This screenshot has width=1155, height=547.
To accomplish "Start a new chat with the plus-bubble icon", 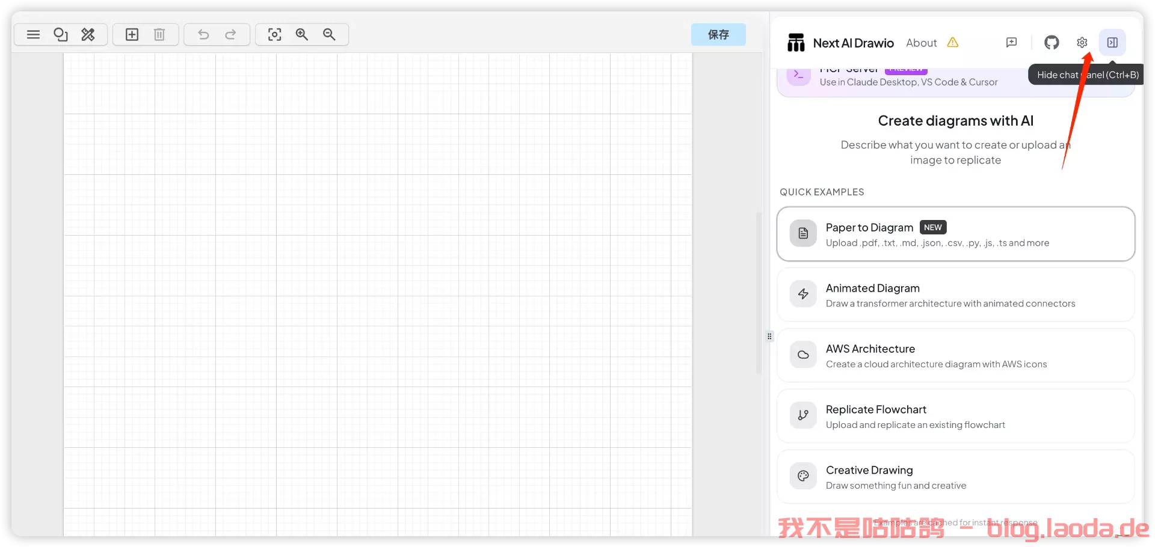I will point(1011,43).
